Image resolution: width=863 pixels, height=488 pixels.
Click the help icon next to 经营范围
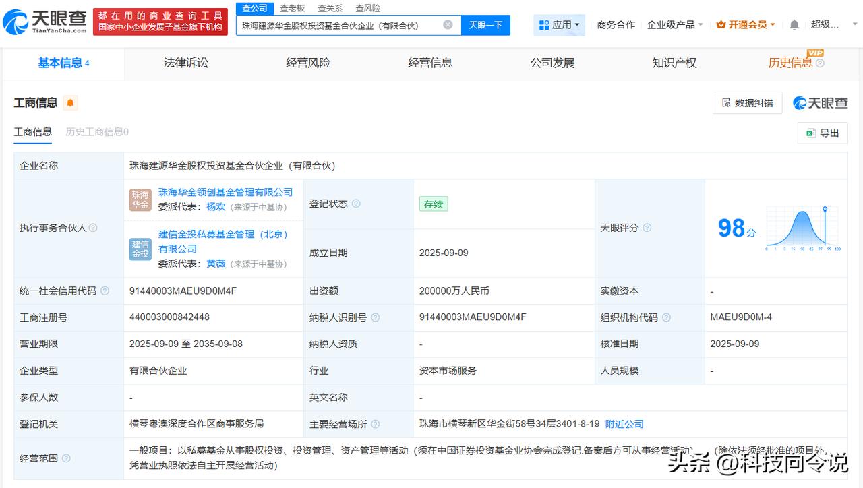click(66, 458)
